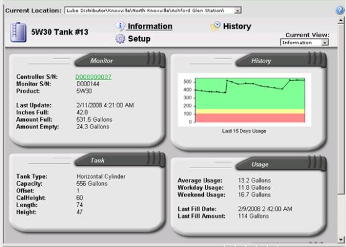Open the Information view link
Viewport: 346px width, 247px height.
click(150, 26)
